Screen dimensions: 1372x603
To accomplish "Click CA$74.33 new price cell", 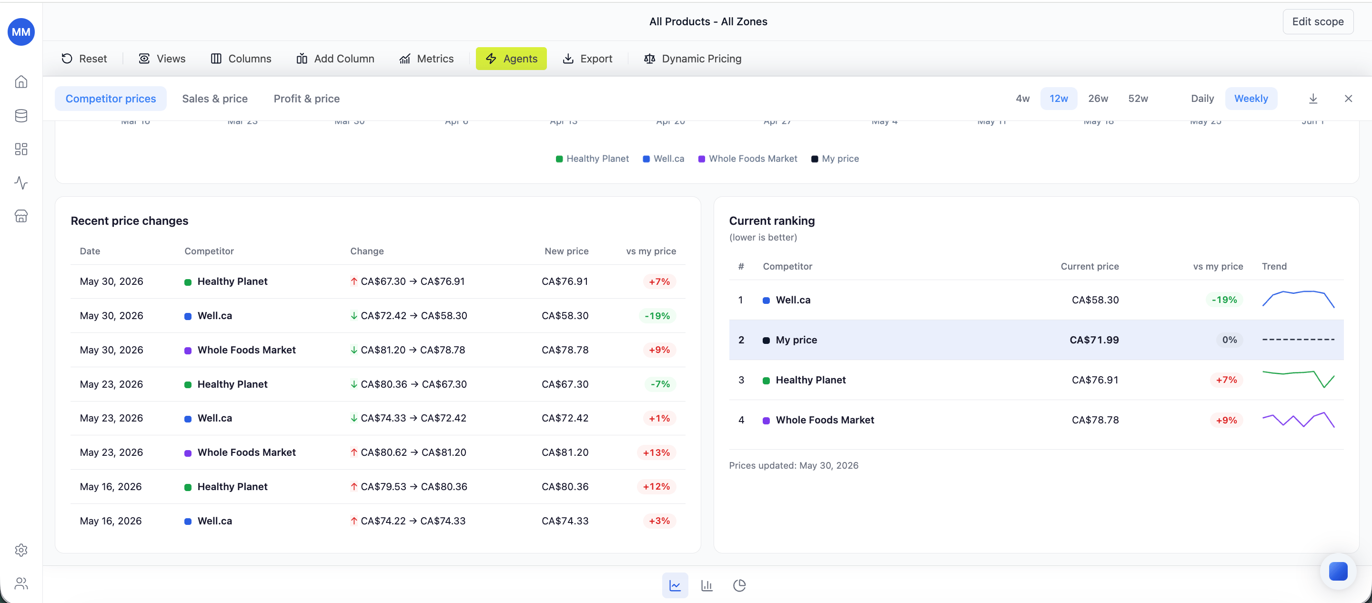I will pyautogui.click(x=565, y=521).
